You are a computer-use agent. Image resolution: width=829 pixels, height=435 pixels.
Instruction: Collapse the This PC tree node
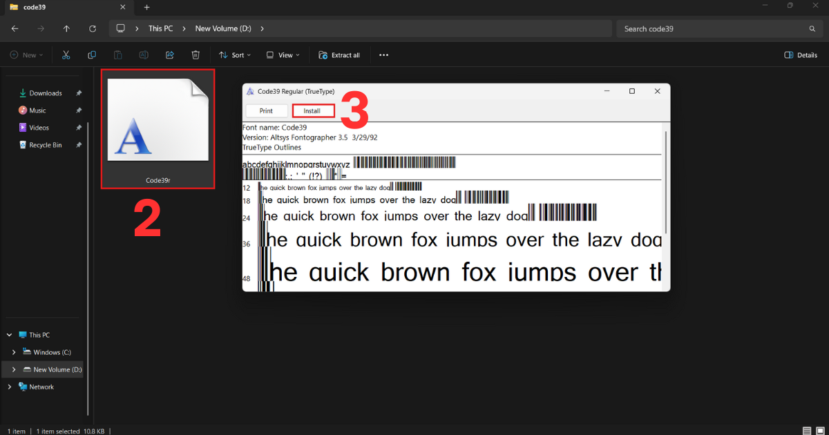point(9,335)
